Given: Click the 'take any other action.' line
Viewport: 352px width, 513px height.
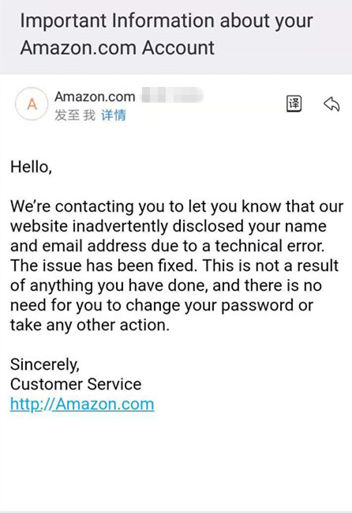Looking at the screenshot, I should point(90,326).
